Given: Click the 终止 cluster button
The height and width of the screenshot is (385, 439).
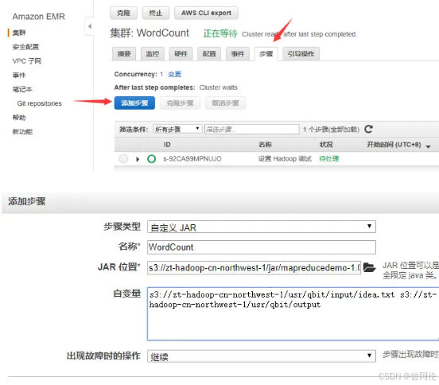Looking at the screenshot, I should [156, 13].
